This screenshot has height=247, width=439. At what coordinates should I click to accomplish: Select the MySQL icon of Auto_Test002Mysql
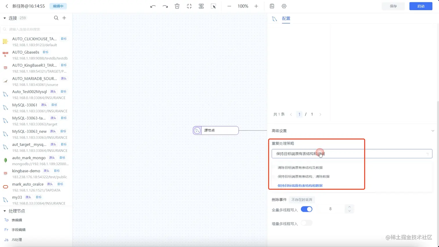(x=5, y=94)
